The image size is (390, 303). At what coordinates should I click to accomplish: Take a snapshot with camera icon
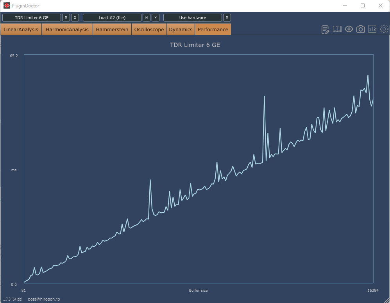pos(361,29)
